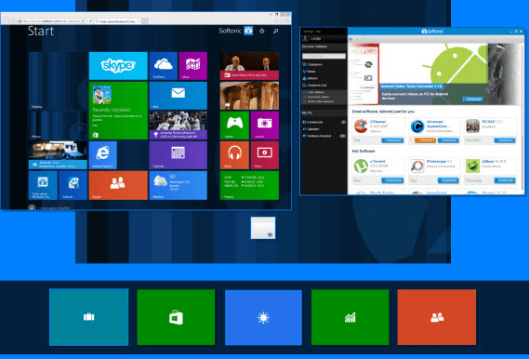
Task: Select the green Finance chart tile at bottom
Action: [350, 317]
